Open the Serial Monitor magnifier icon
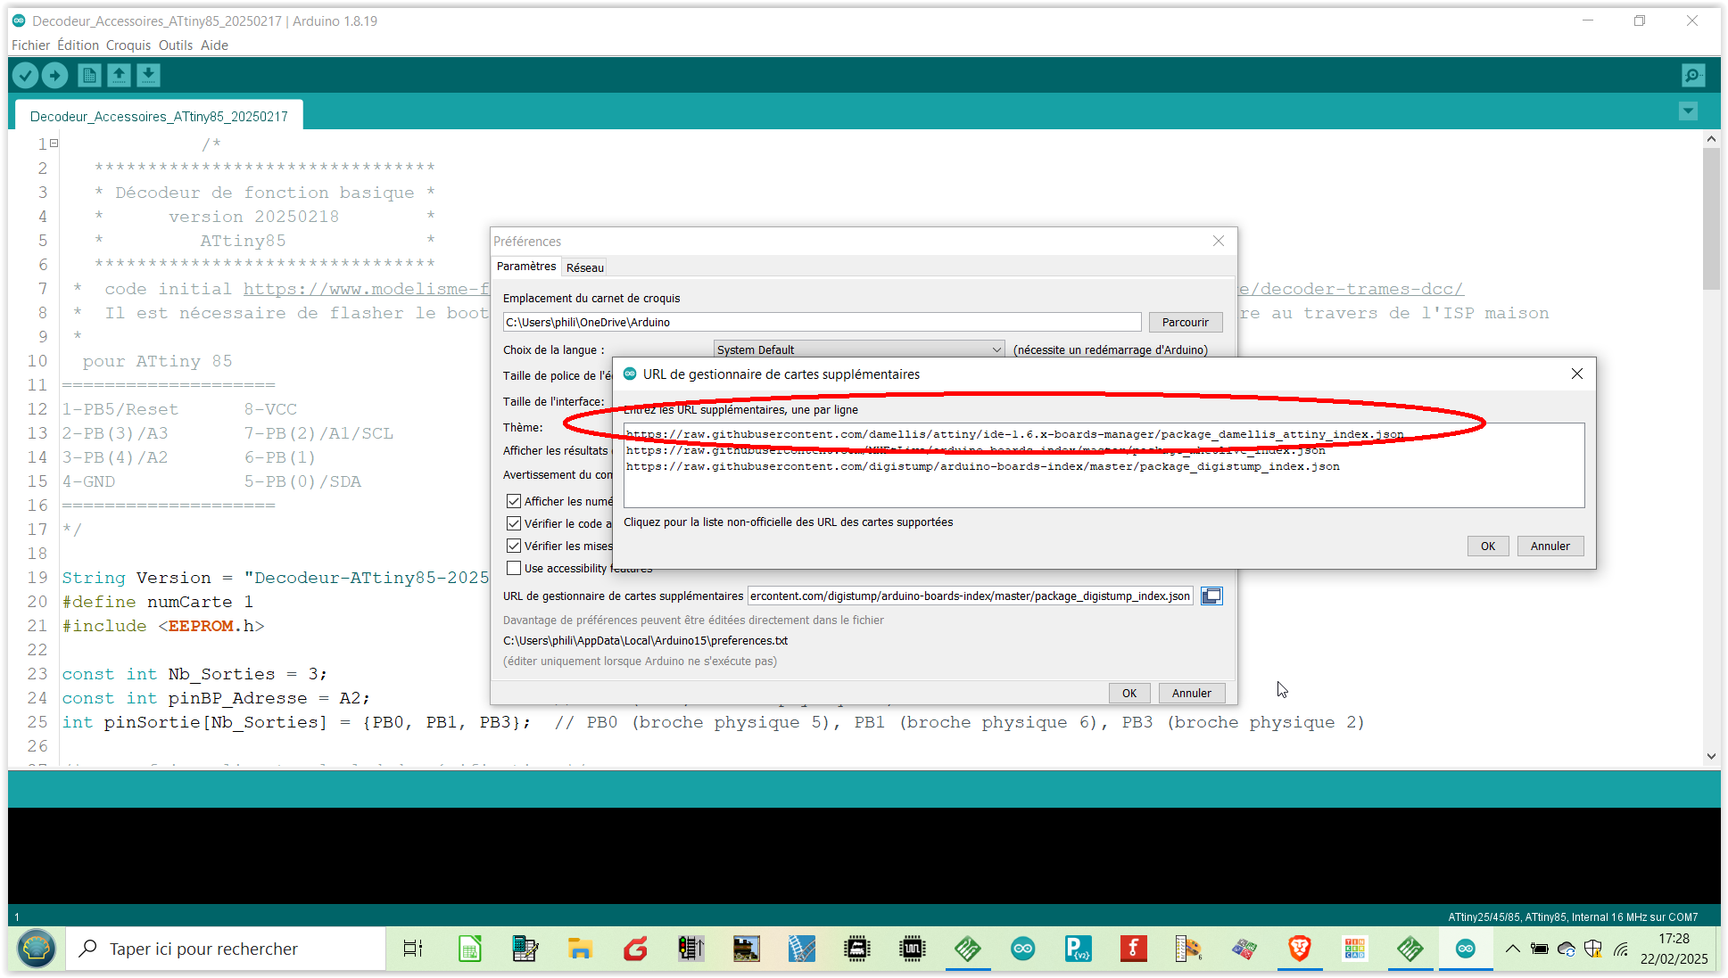Image resolution: width=1728 pixels, height=978 pixels. click(1692, 76)
